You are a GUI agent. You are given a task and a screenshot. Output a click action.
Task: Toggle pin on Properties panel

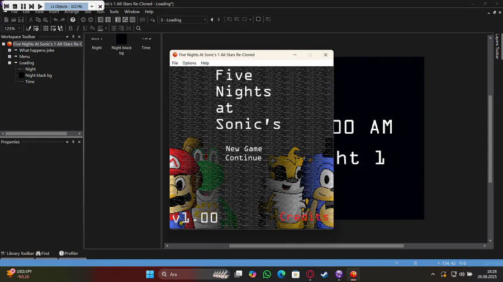(x=73, y=142)
